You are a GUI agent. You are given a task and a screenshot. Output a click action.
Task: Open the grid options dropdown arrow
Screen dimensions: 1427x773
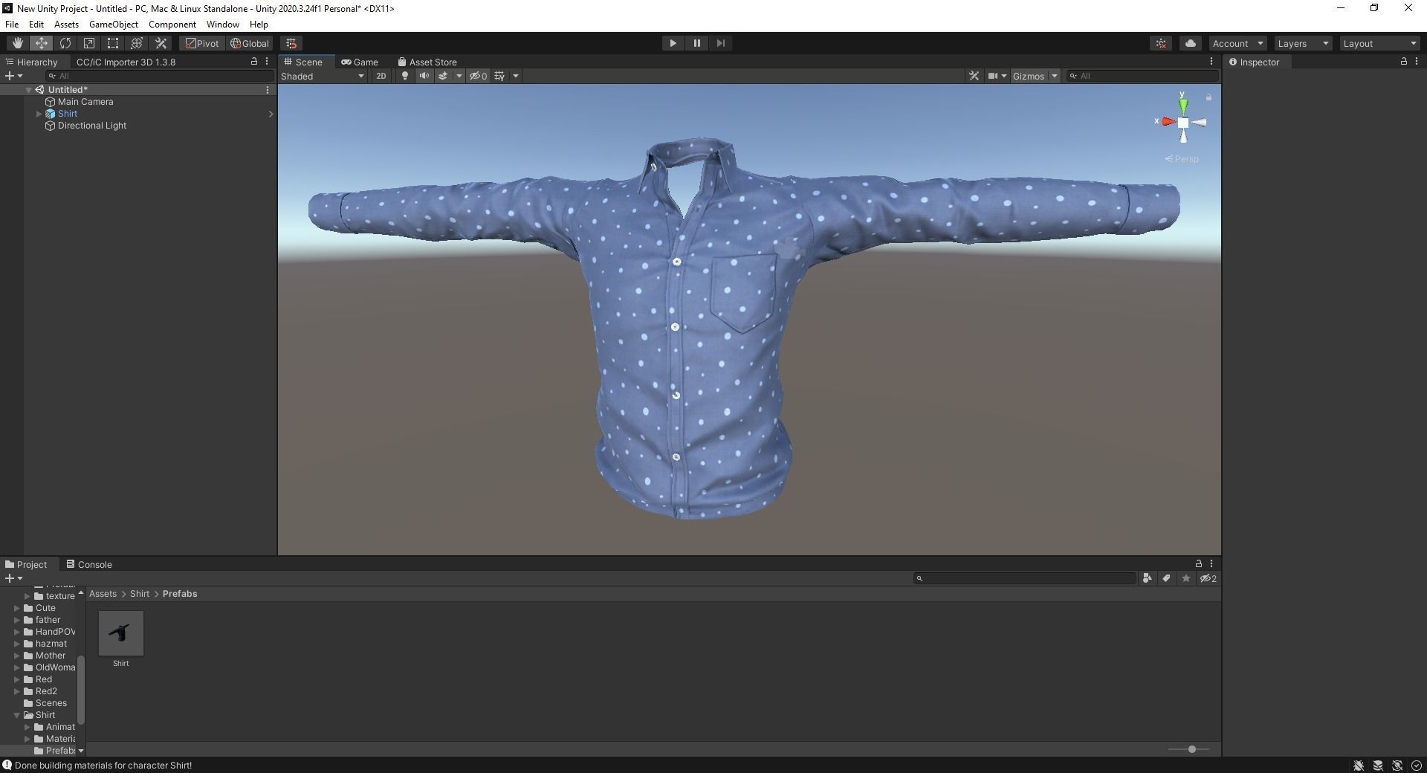[515, 76]
